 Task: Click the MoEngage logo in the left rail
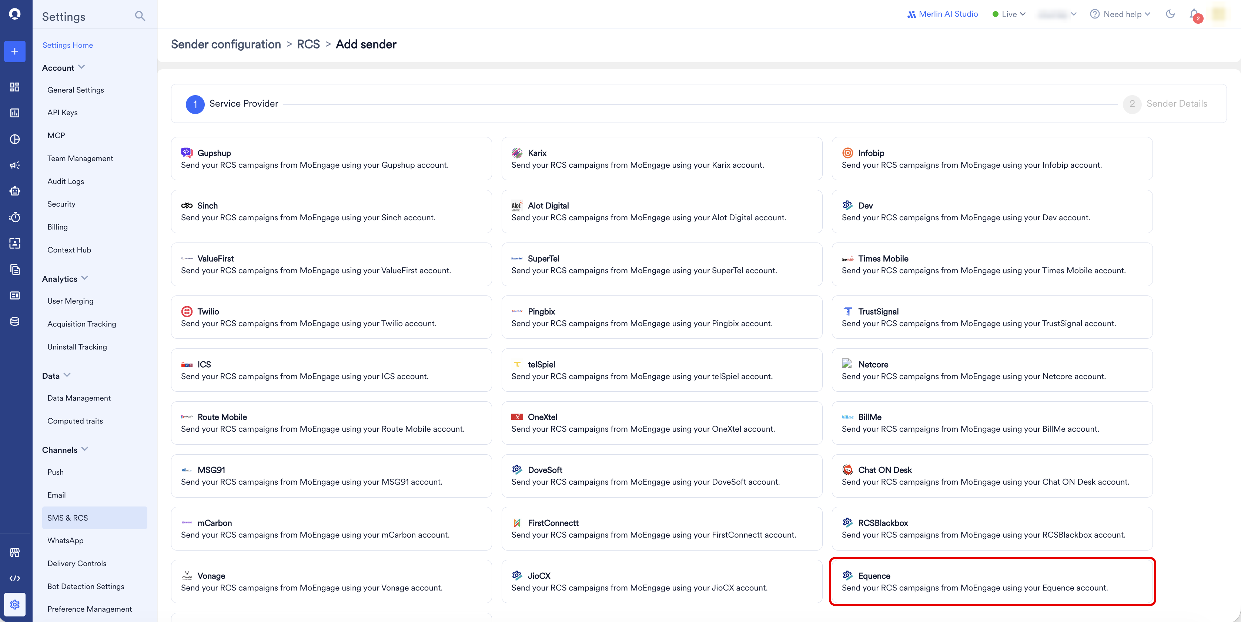pyautogui.click(x=15, y=14)
